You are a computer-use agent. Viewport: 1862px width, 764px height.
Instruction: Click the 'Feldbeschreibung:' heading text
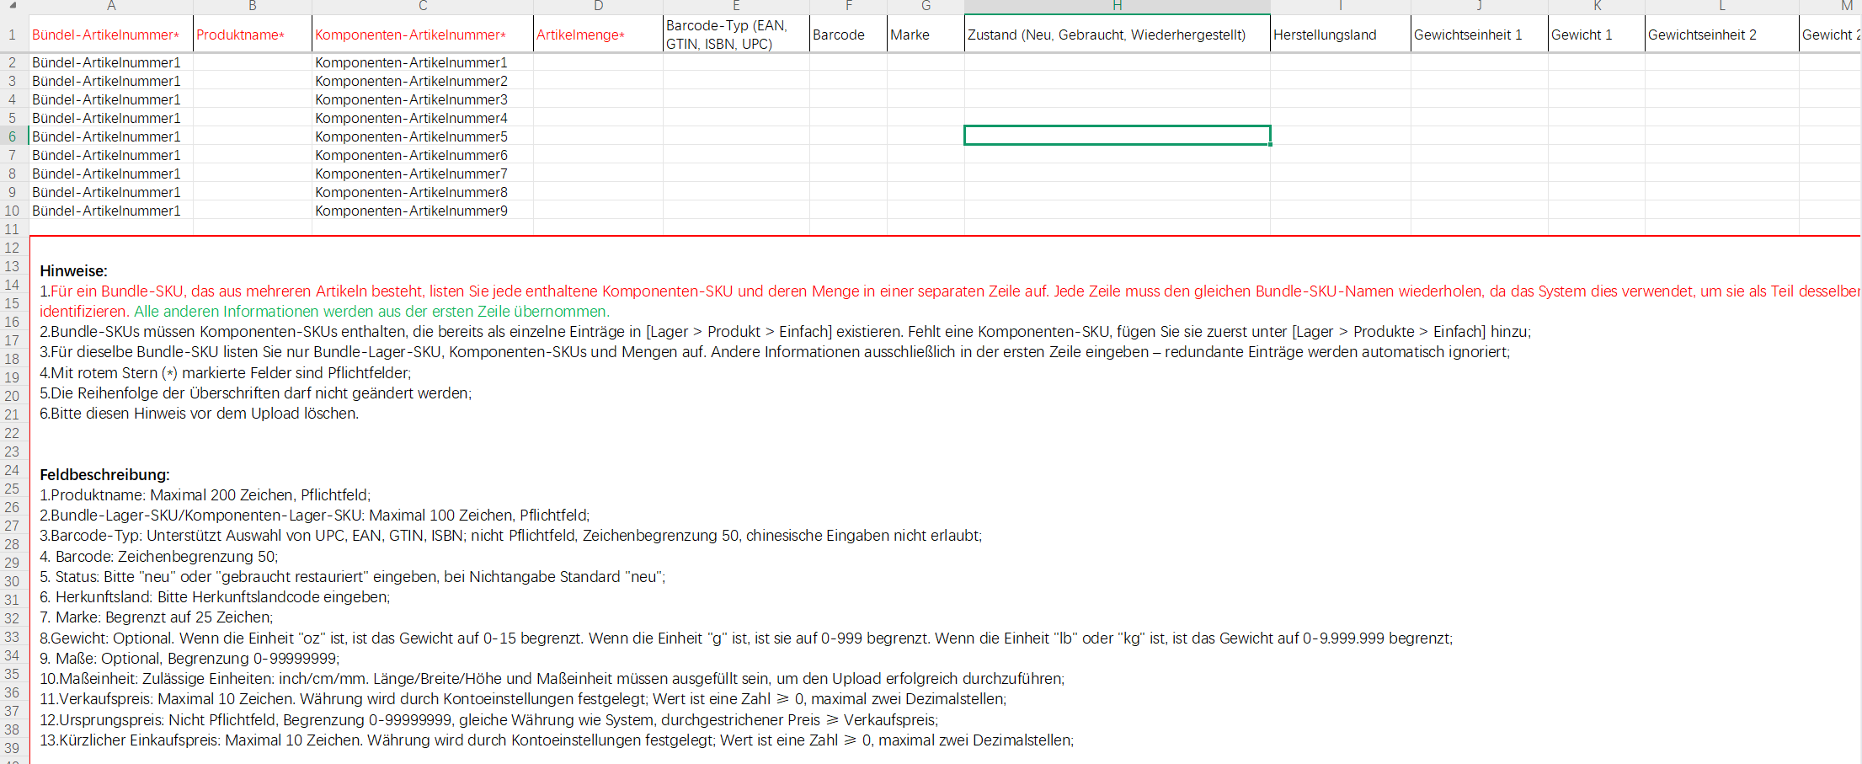pos(104,475)
